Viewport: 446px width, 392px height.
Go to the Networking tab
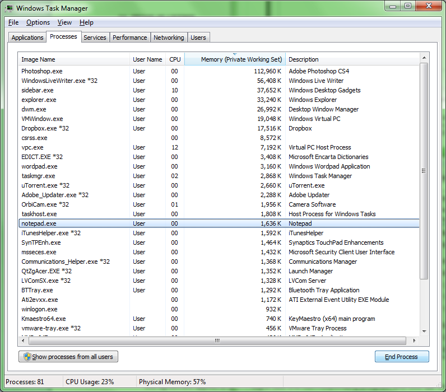click(169, 38)
